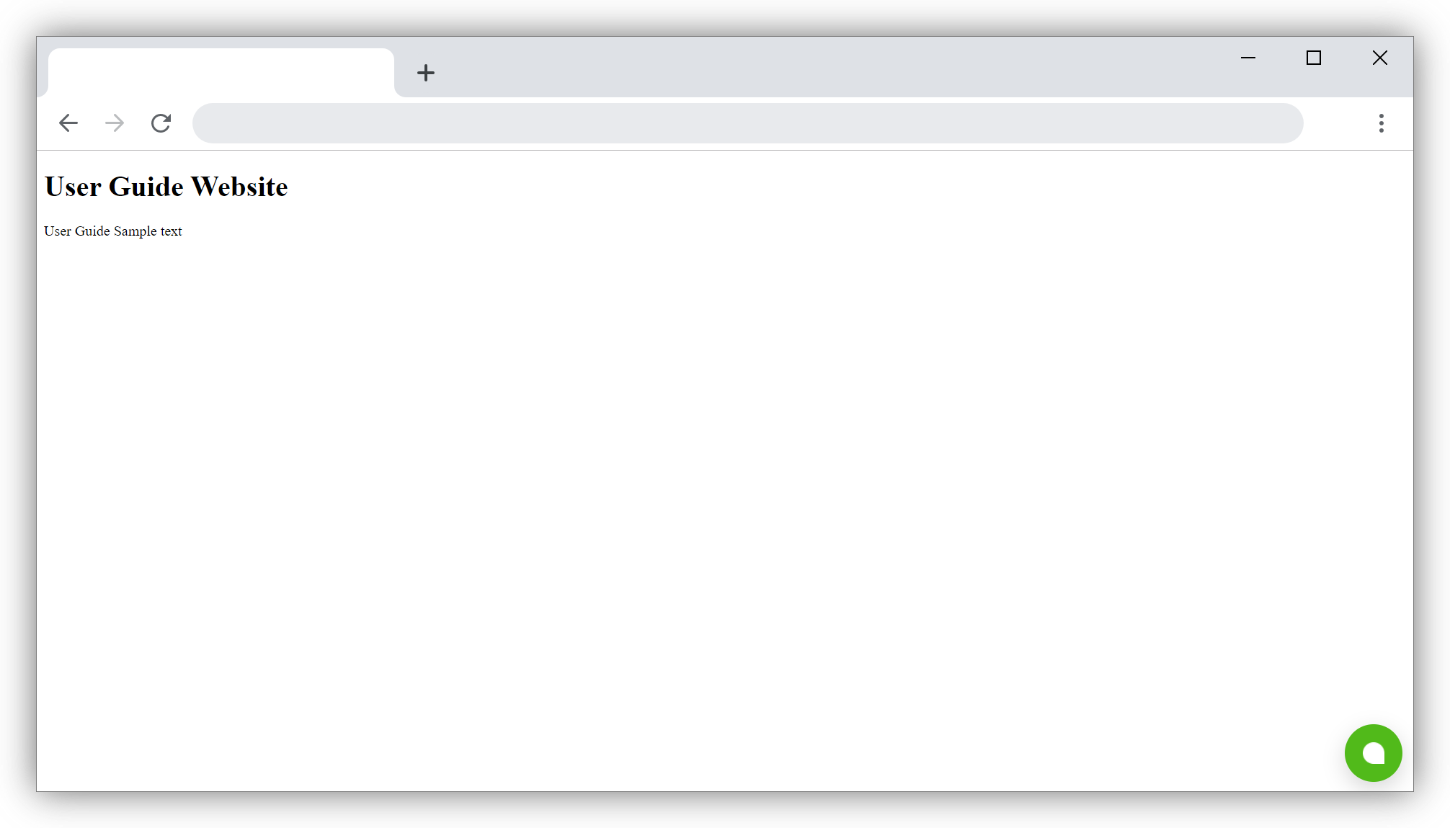Click the browser menu three-dot icon
This screenshot has width=1450, height=828.
point(1382,123)
